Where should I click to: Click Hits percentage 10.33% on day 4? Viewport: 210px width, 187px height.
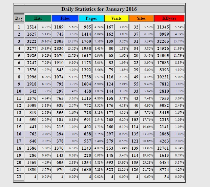(x=44, y=49)
